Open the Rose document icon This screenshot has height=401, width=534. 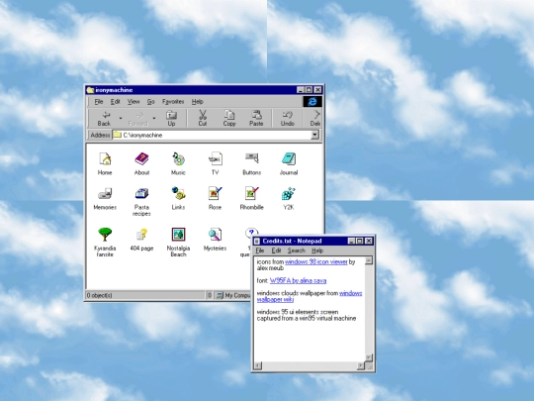[216, 198]
